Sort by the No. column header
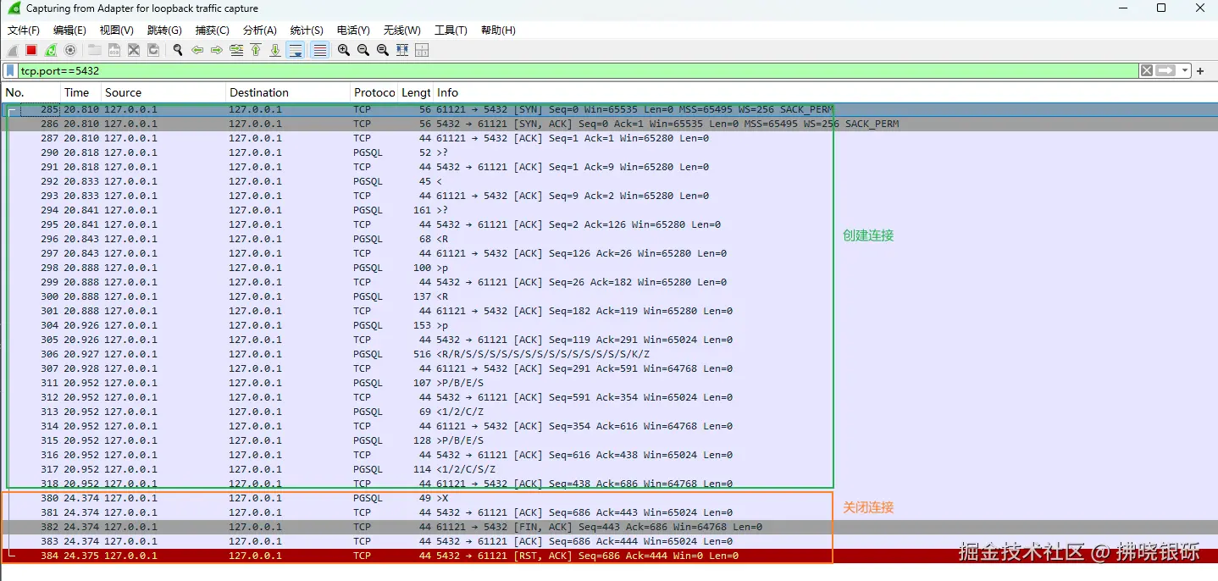Image resolution: width=1218 pixels, height=581 pixels. [31, 92]
